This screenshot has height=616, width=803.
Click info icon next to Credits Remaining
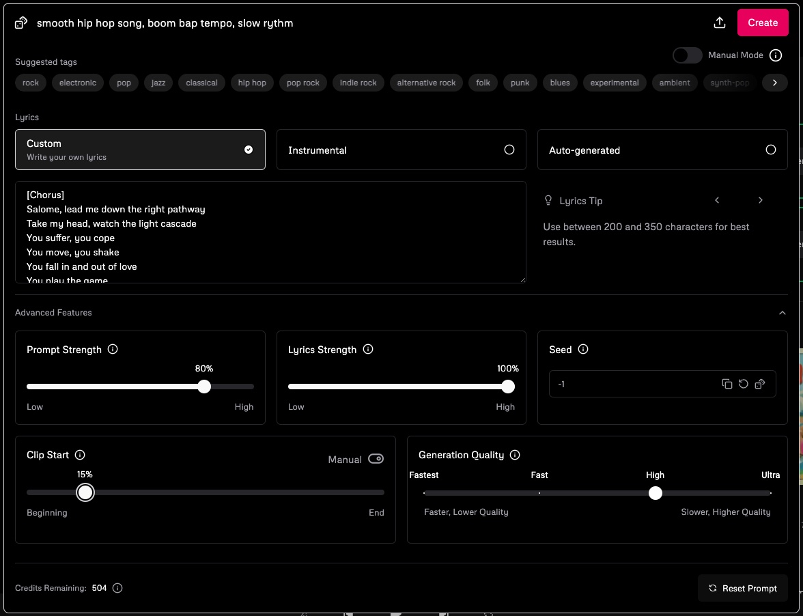[x=117, y=588]
